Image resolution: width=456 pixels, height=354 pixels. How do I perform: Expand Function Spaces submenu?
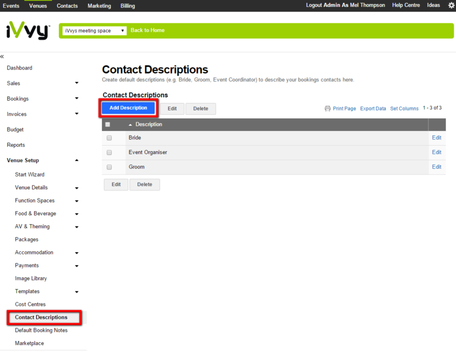(76, 201)
